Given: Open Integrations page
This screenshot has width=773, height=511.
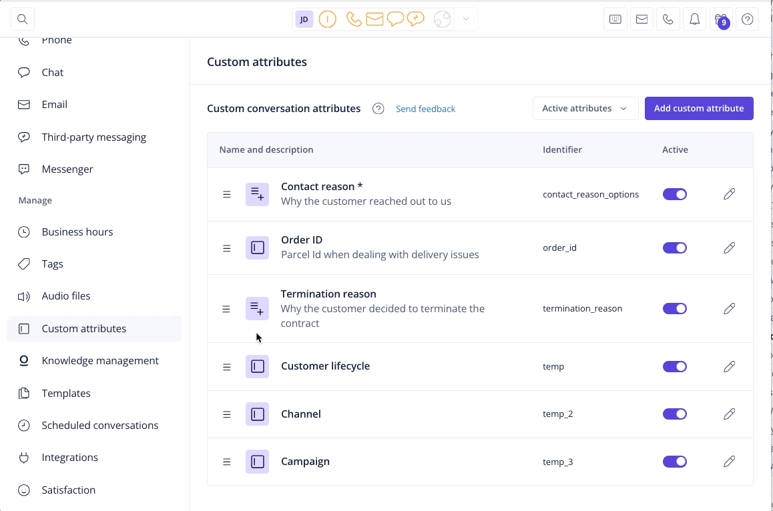Looking at the screenshot, I should (x=94, y=457).
